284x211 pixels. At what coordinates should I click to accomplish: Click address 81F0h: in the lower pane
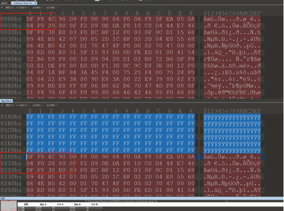(x=11, y=150)
